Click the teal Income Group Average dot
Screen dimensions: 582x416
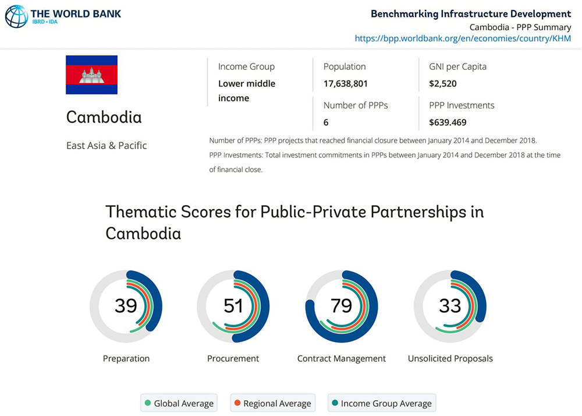tap(335, 403)
